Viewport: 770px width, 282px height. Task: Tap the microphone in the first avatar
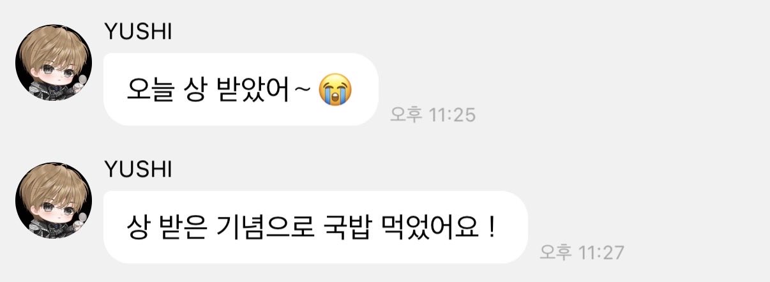82,80
